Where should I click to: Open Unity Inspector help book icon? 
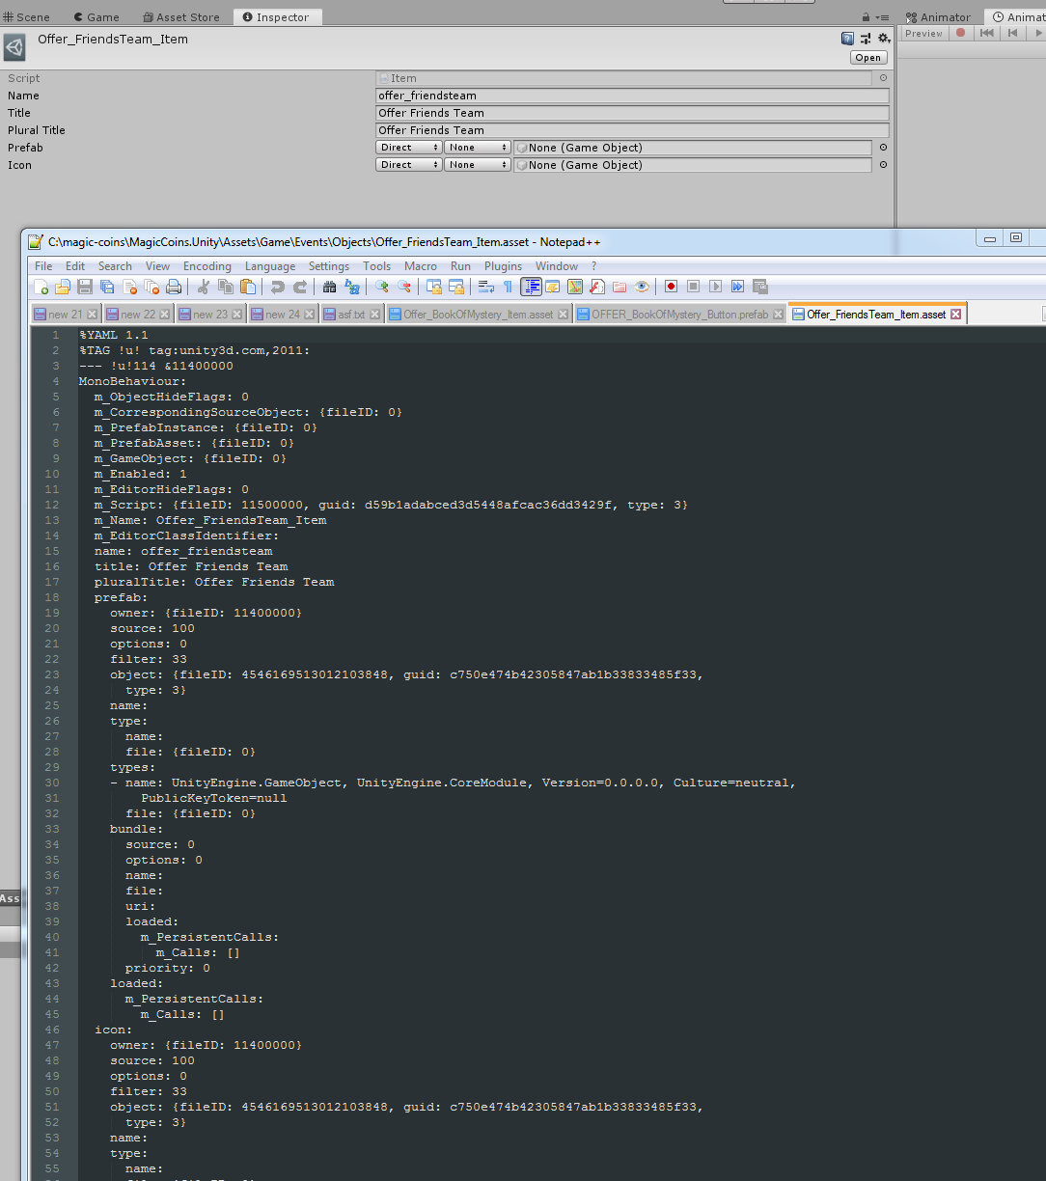coord(847,39)
